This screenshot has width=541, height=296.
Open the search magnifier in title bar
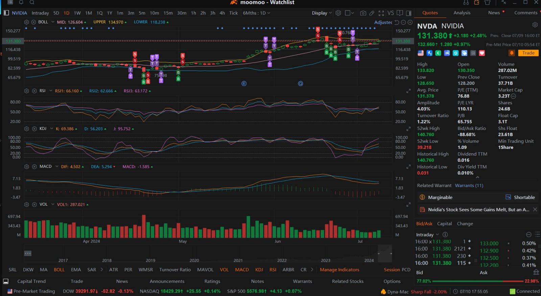pos(32,2)
